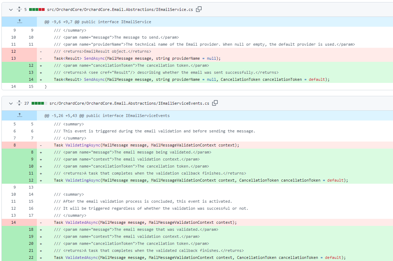393x261 pixels.
Task: Click new line number 18 in IEmailServiceEvents.cs
Action: pyautogui.click(x=31, y=229)
